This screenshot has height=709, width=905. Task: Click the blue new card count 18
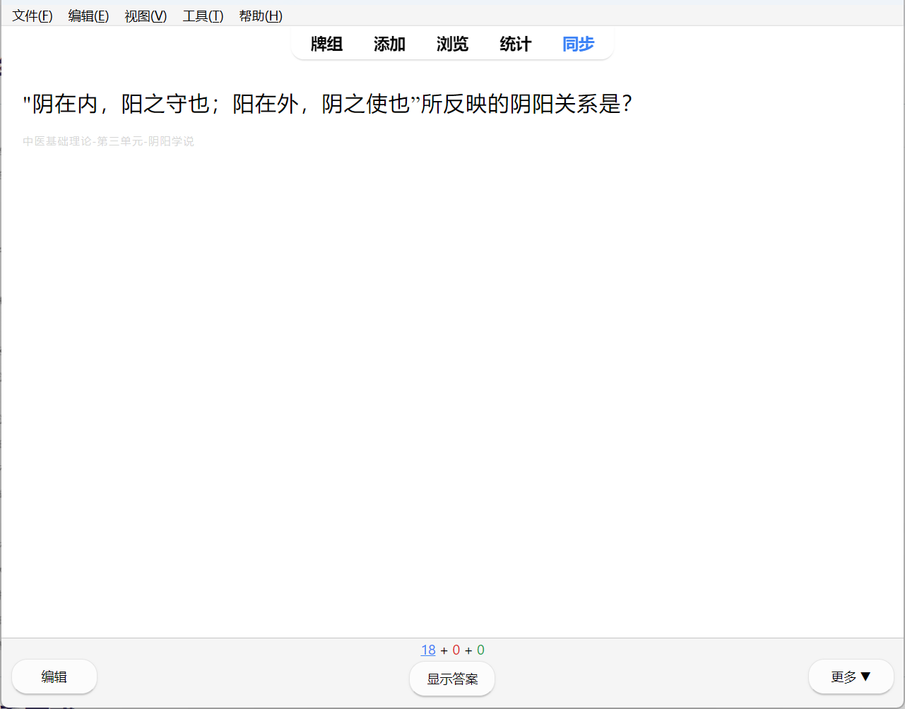(428, 650)
